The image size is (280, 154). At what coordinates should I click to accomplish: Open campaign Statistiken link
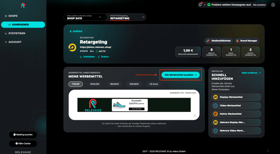pos(87,57)
